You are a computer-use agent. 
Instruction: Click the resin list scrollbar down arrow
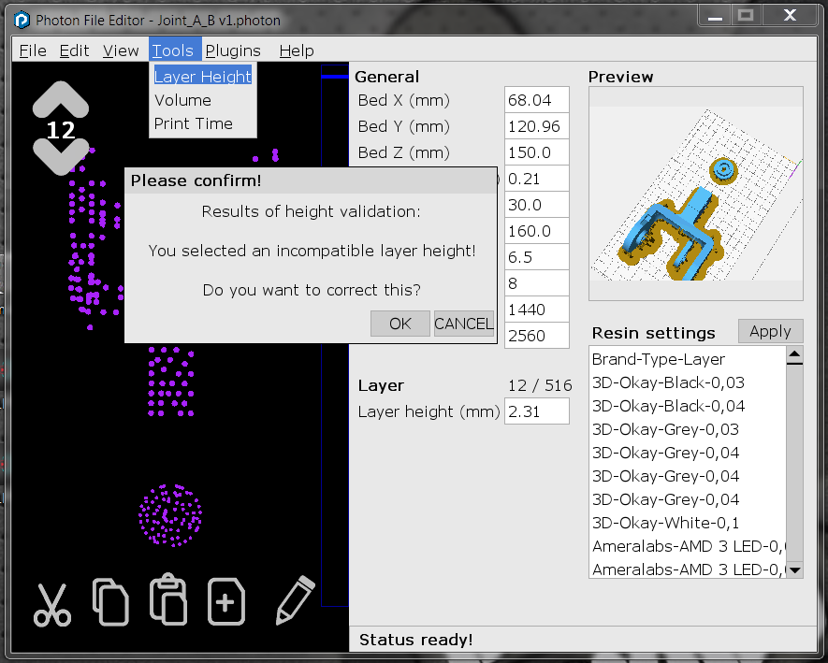coord(794,569)
